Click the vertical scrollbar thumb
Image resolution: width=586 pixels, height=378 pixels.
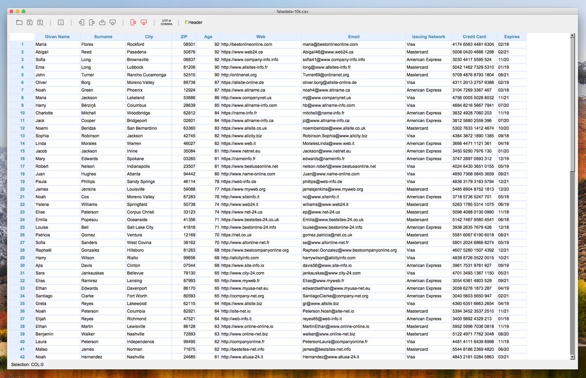pos(573,105)
